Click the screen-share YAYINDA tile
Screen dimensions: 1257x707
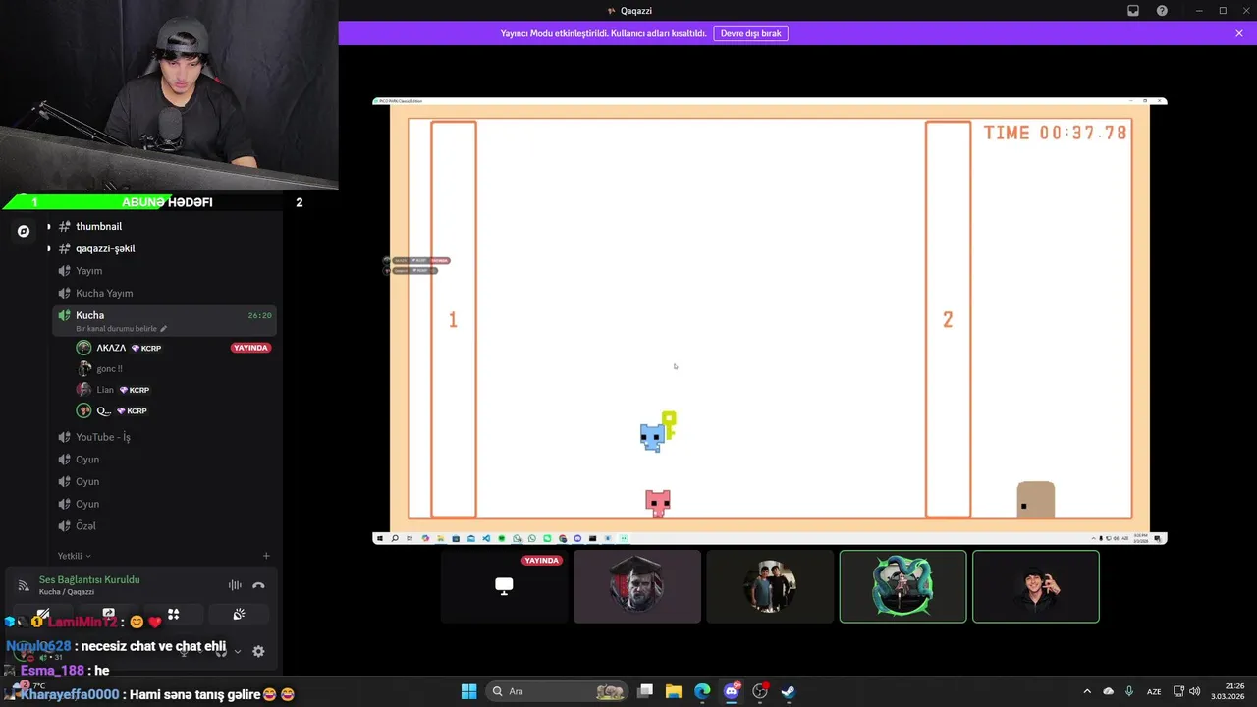504,586
